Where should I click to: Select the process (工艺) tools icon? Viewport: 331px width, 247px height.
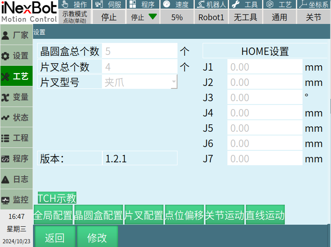click(x=6, y=76)
